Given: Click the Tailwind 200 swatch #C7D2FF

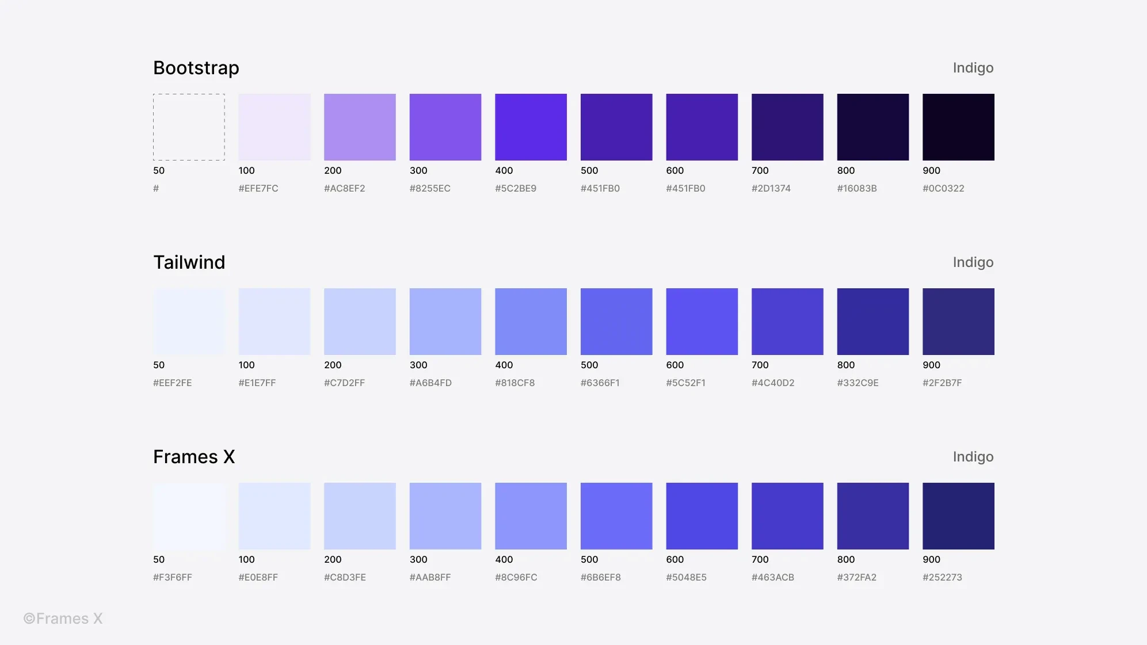Looking at the screenshot, I should (x=360, y=322).
